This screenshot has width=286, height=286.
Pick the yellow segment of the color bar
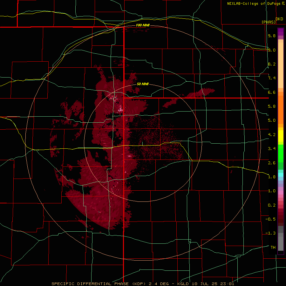click(281, 136)
